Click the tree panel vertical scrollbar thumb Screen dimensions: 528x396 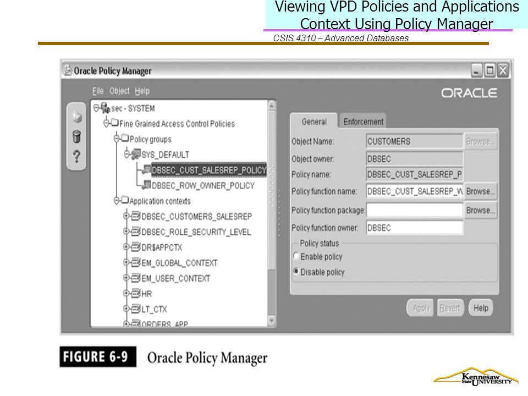tap(271, 190)
